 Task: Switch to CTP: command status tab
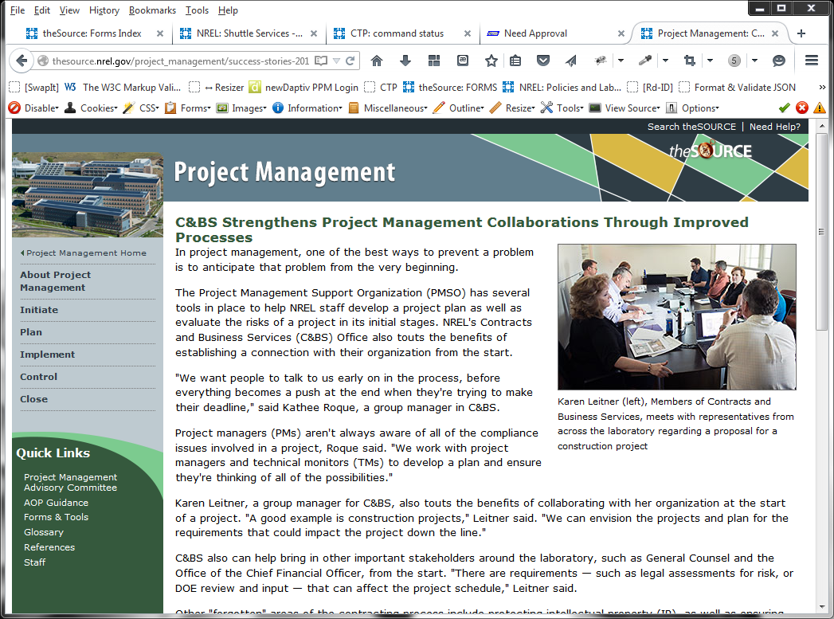(397, 33)
